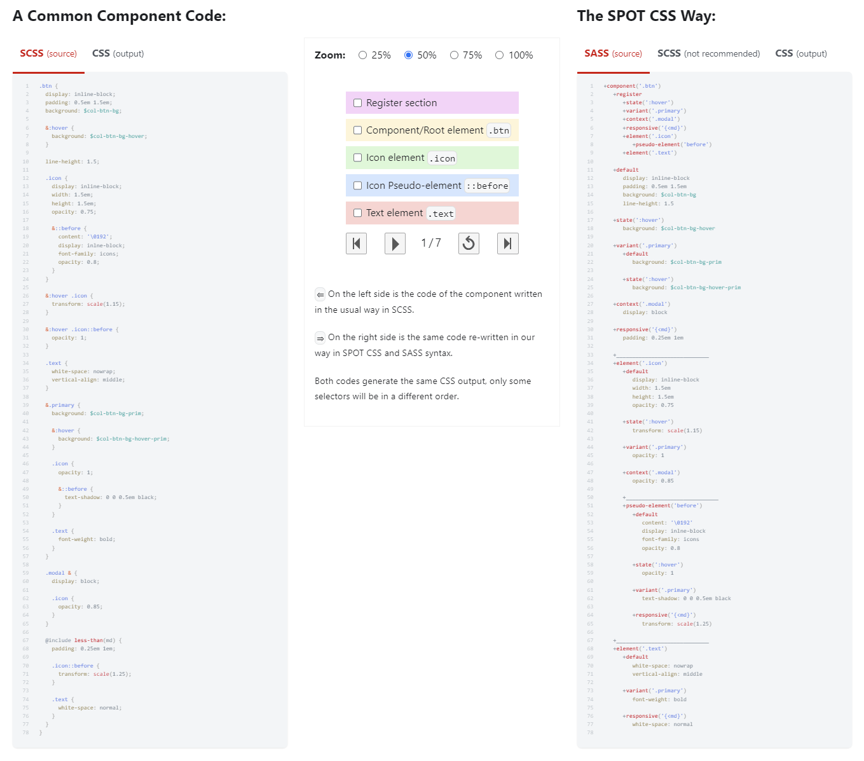Open CSS (output) tab under Common Component Code
864x761 pixels.
point(118,53)
